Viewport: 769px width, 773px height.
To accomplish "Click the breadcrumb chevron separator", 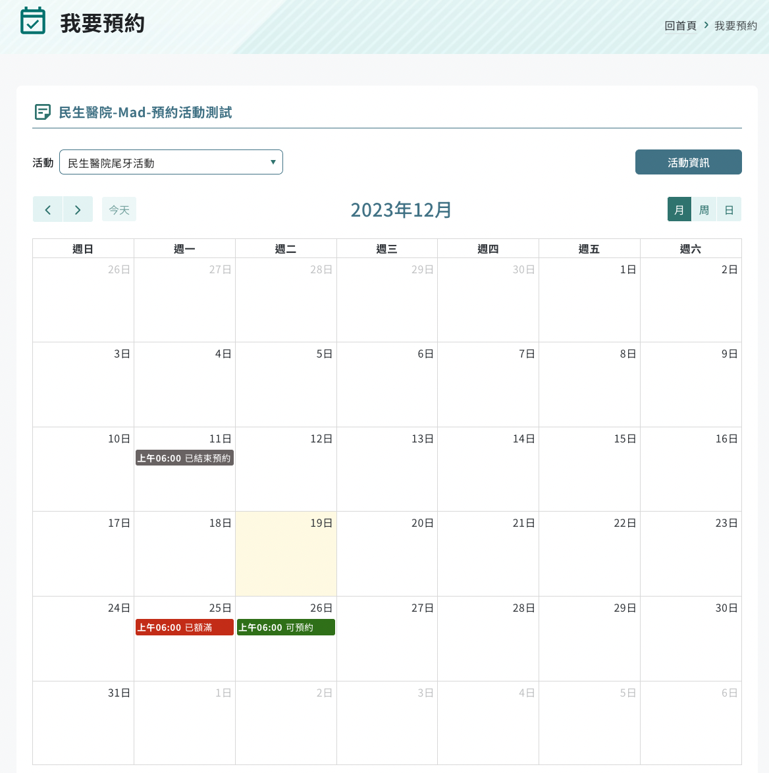I will pyautogui.click(x=706, y=25).
